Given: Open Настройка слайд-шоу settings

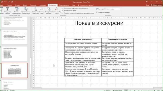Looking at the screenshot, I should [x=35, y=11].
